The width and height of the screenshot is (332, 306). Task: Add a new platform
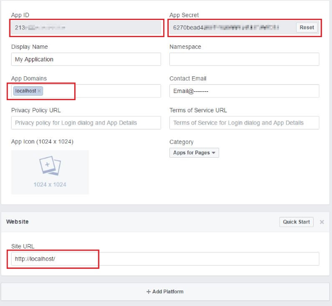pyautogui.click(x=165, y=292)
